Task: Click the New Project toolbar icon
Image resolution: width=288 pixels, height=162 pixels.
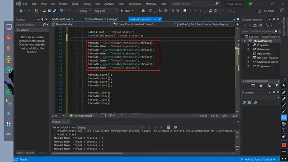Action: [x=36, y=11]
